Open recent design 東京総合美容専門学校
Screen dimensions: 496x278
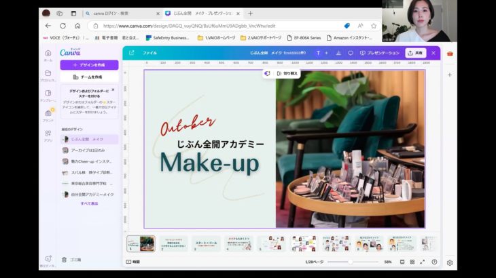[x=89, y=183]
